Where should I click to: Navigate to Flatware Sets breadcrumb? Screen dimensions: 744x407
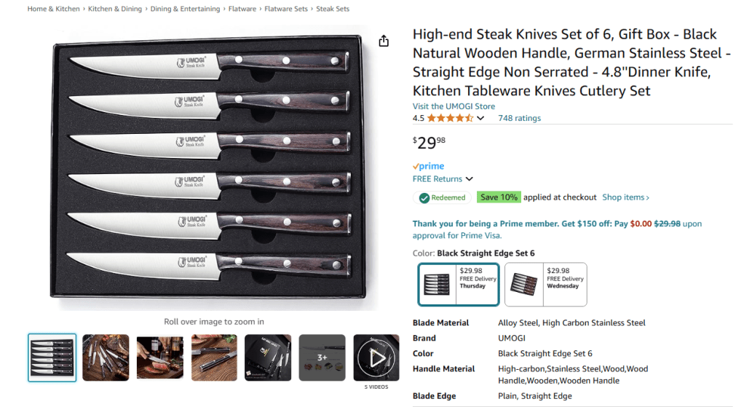click(286, 9)
